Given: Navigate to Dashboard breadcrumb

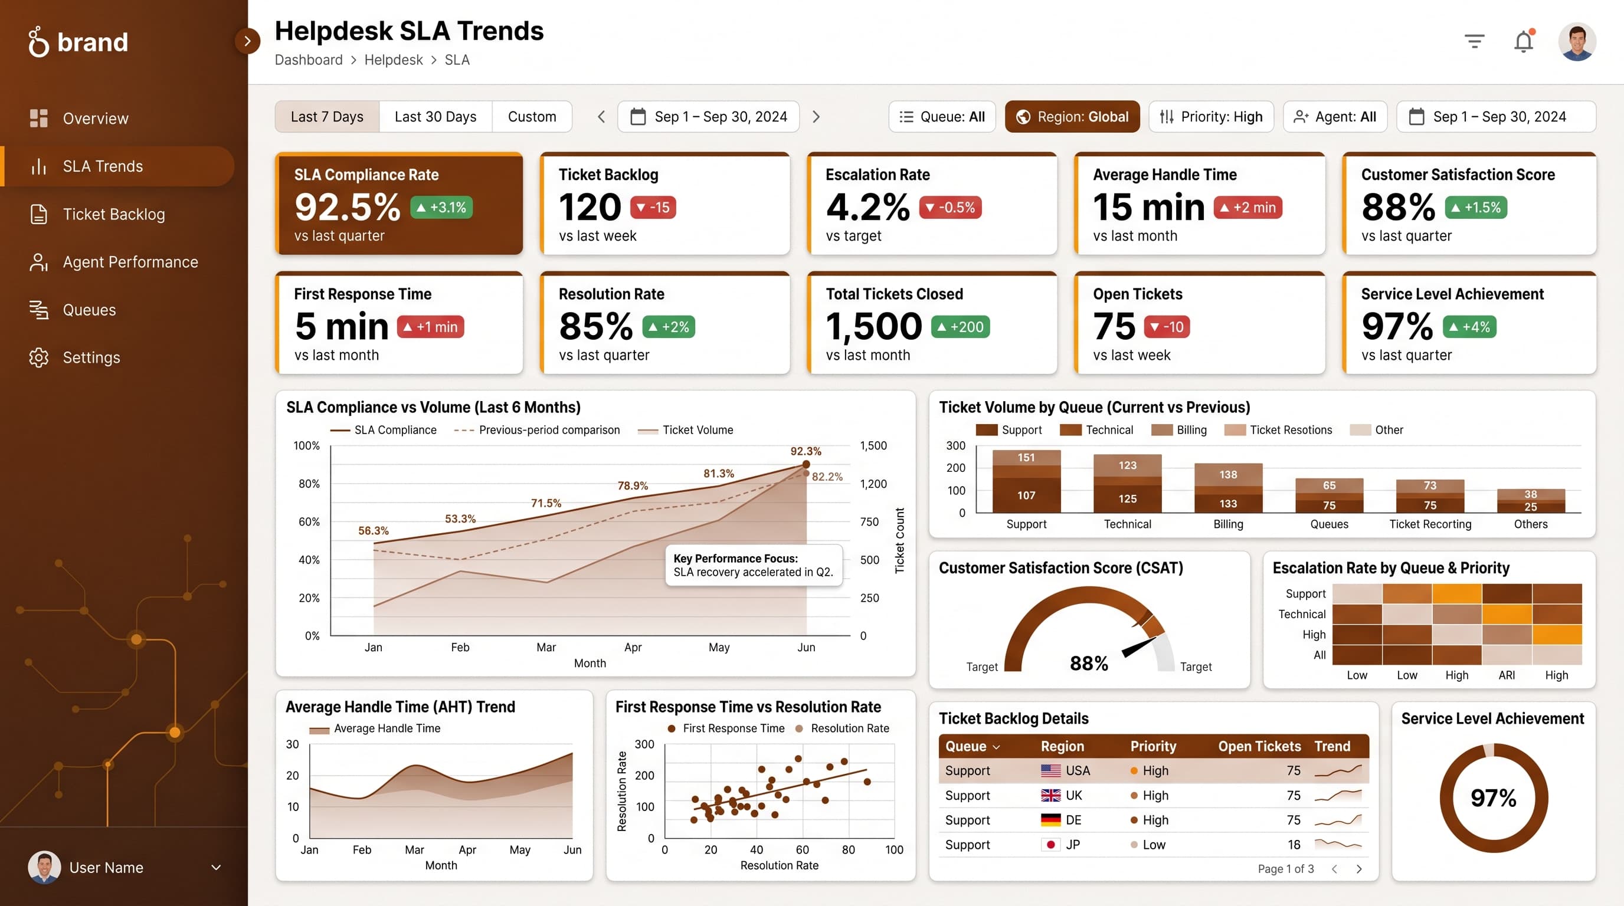Looking at the screenshot, I should [308, 60].
